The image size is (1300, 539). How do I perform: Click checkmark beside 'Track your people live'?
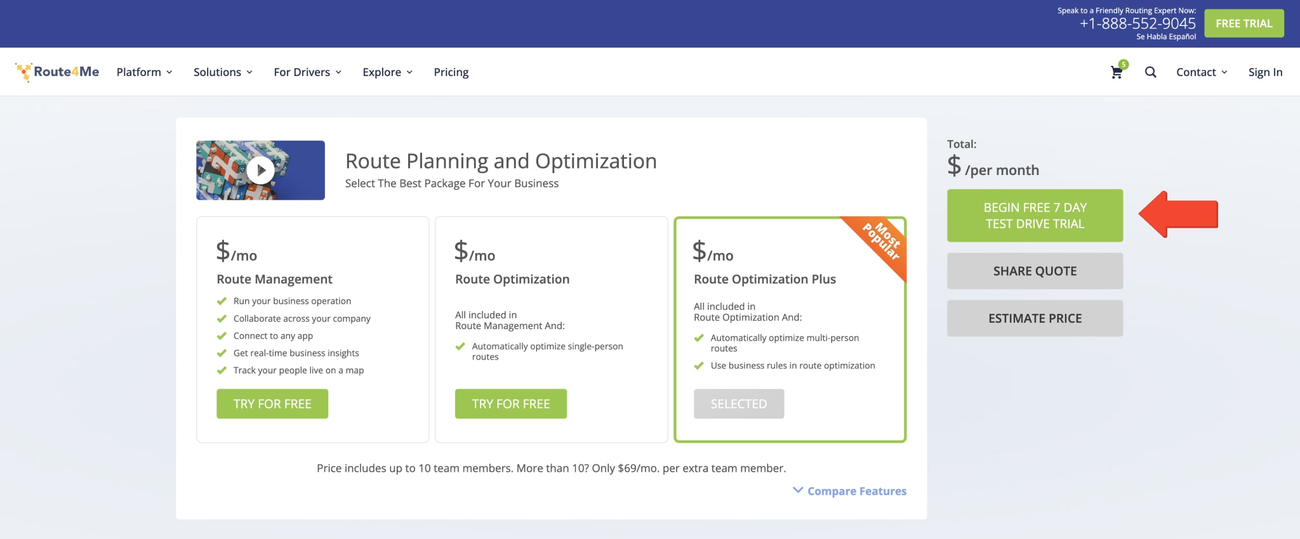[222, 370]
